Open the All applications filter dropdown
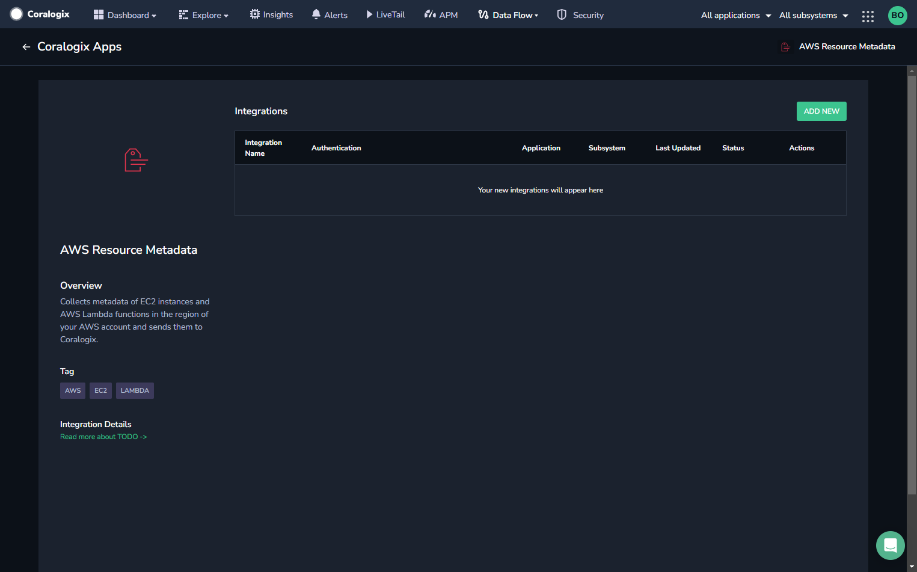This screenshot has width=917, height=572. [736, 15]
